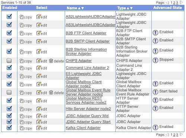Image resolution: width=186 pixels, height=138 pixels.
Task: Open Kafka Client Adapter name link
Action: [83, 128]
